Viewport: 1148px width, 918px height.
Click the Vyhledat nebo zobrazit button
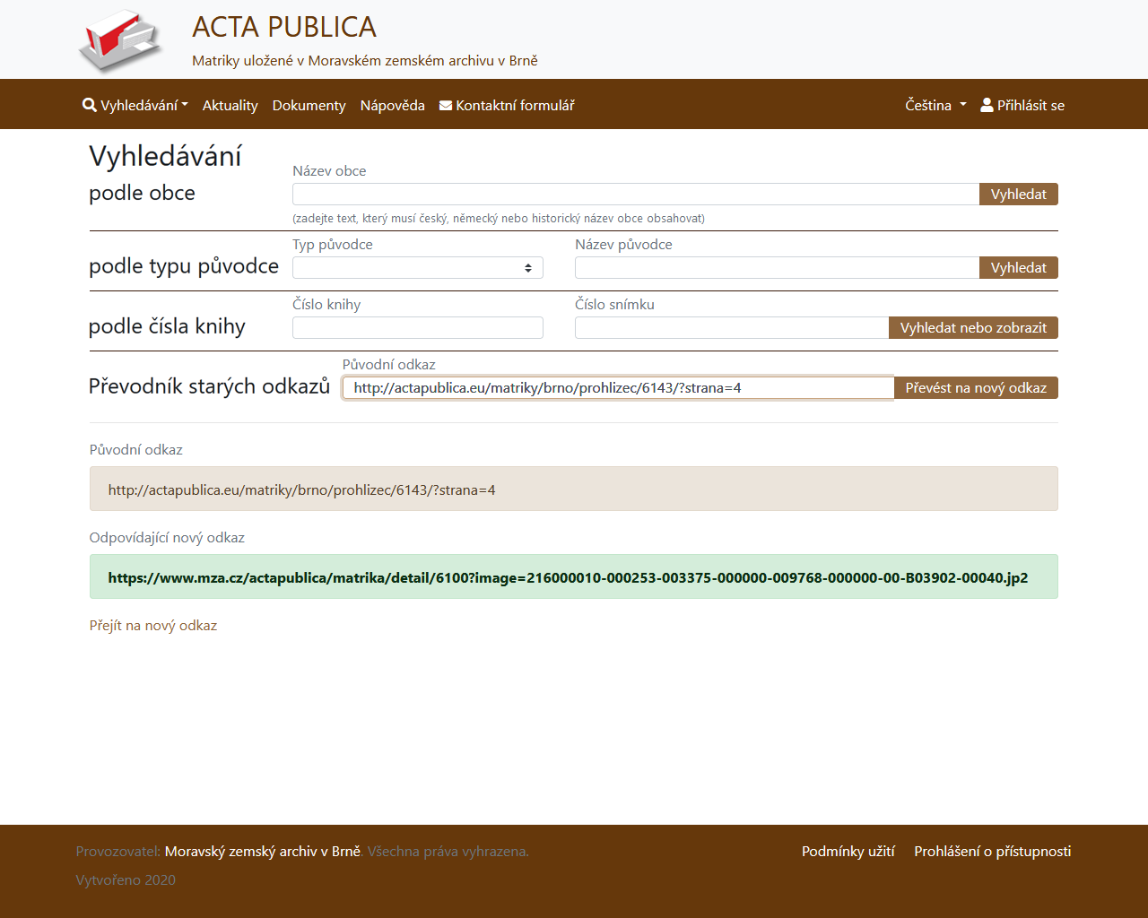coord(973,328)
